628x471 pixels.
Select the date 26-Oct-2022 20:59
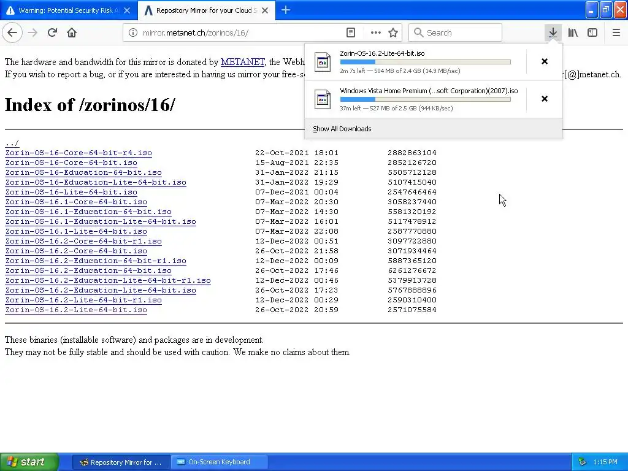[297, 310]
